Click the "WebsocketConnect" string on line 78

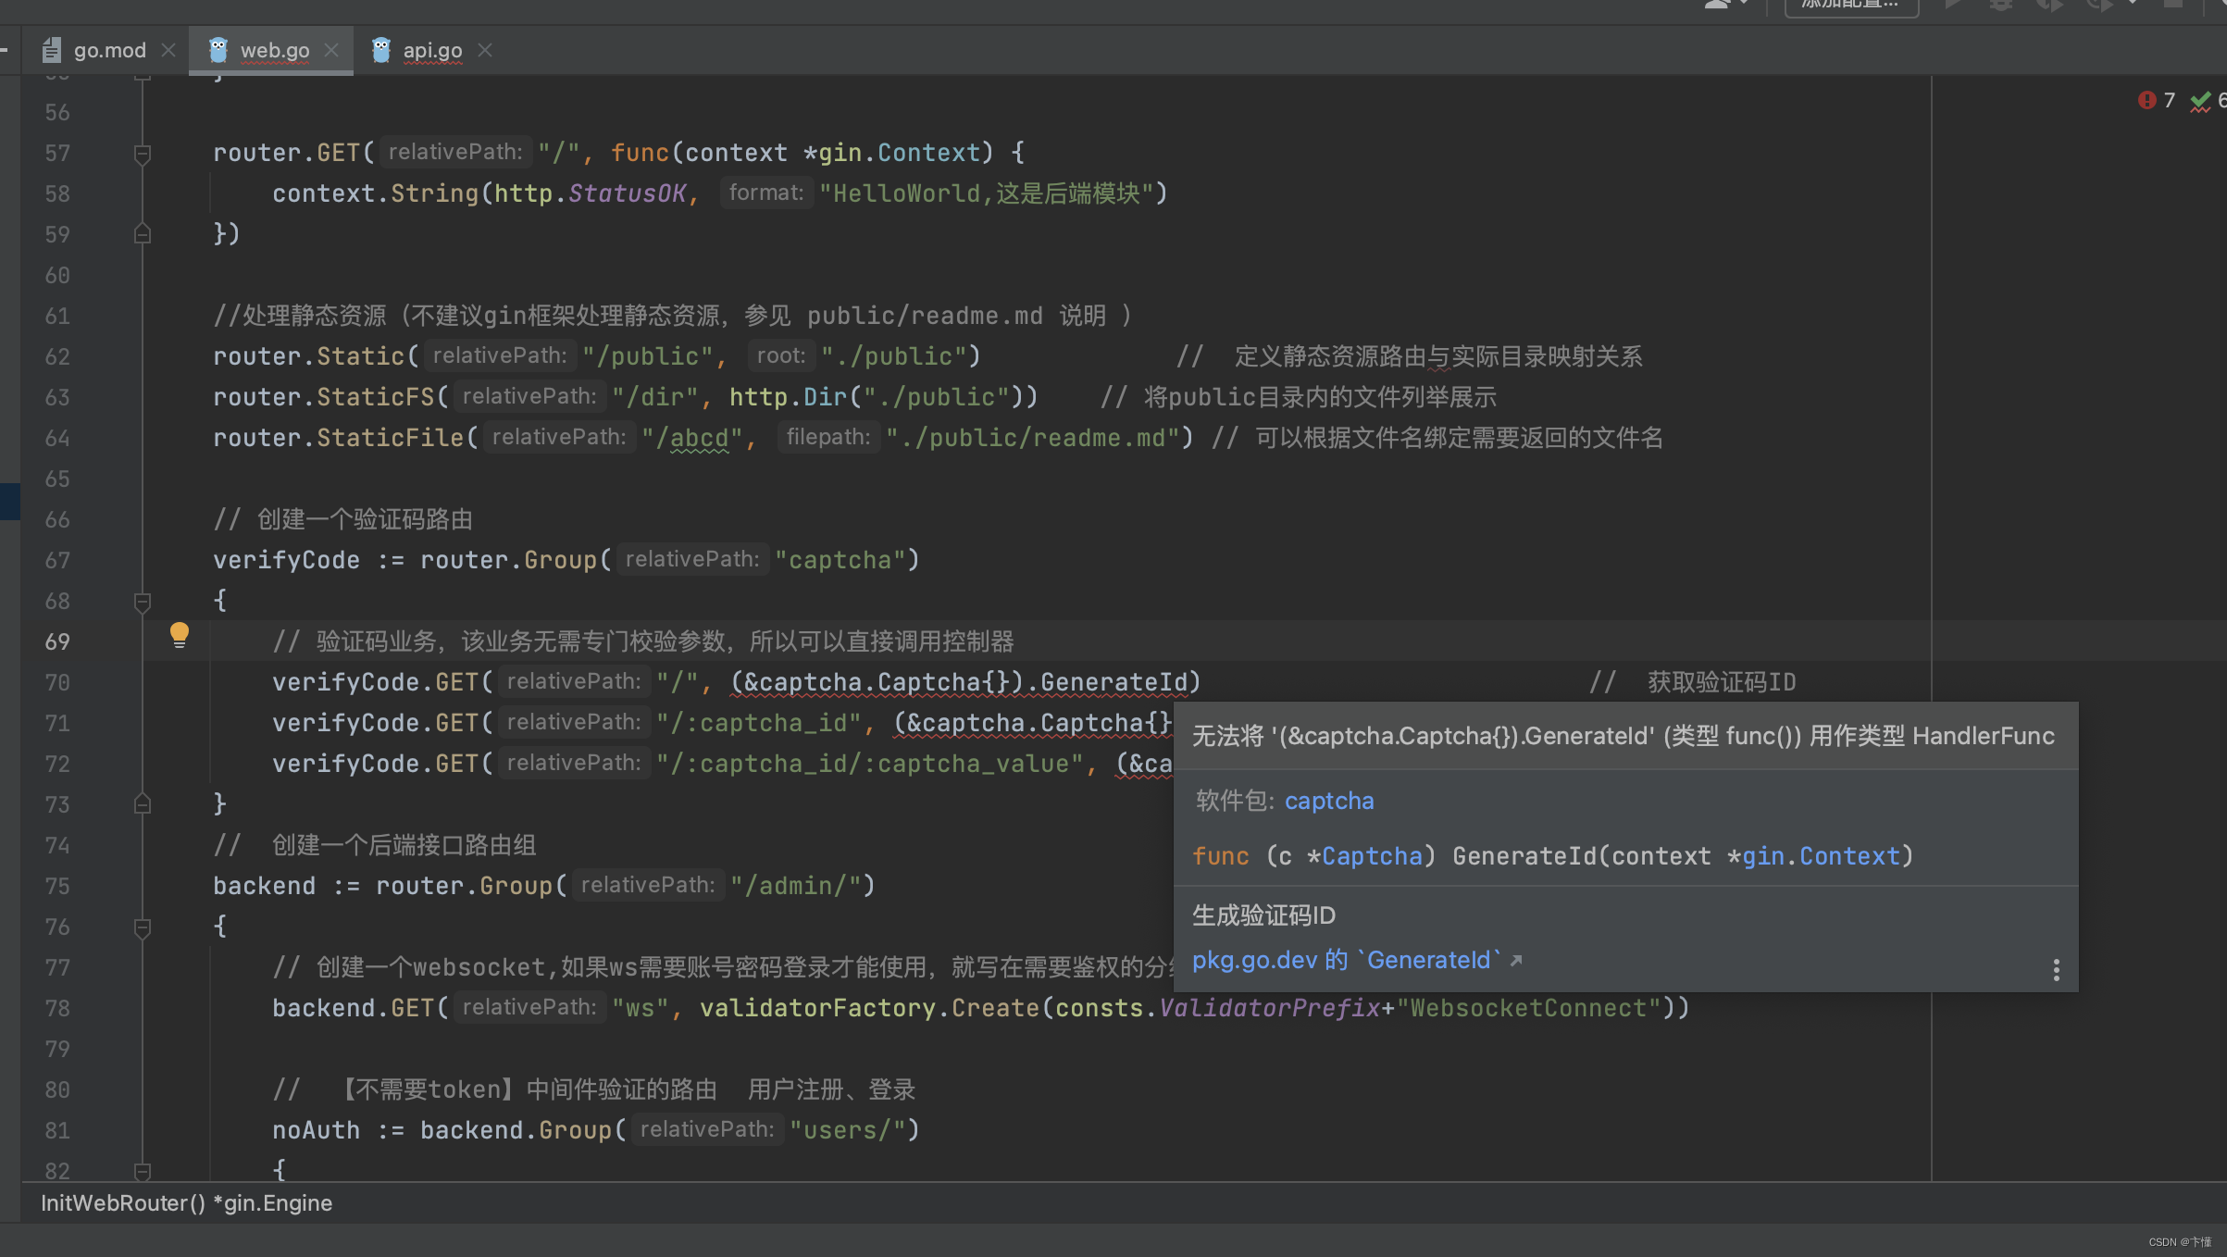(x=1528, y=1008)
